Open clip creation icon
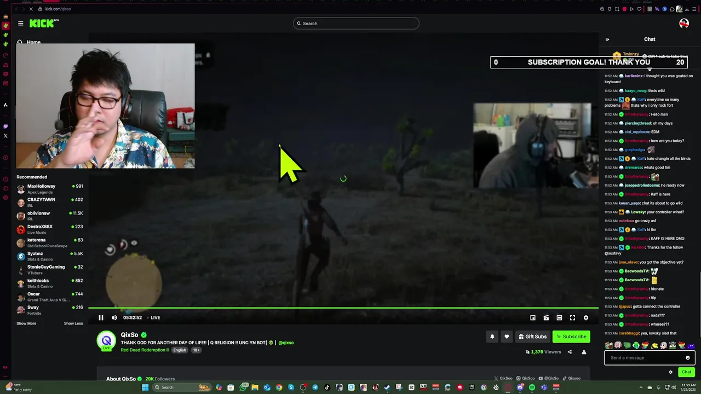701x394 pixels. pos(546,317)
